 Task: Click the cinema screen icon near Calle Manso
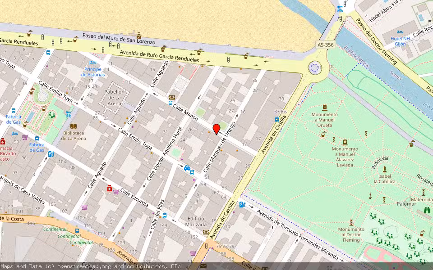pyautogui.click(x=172, y=97)
